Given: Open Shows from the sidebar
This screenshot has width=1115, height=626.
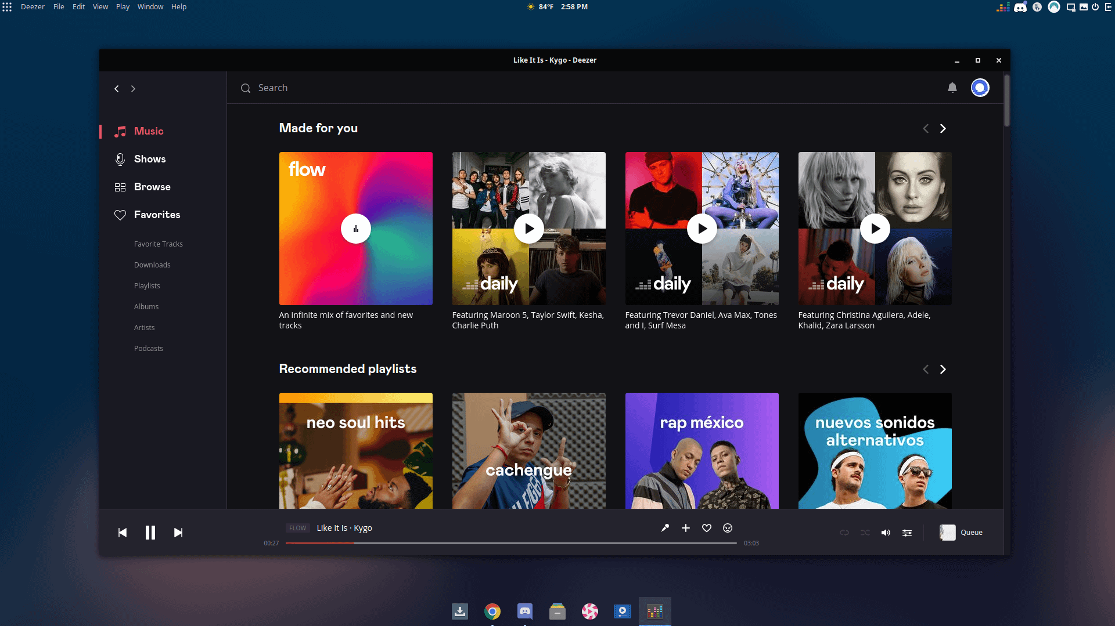Looking at the screenshot, I should (x=140, y=159).
